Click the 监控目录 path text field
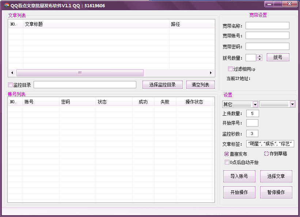Viewport: 300px width, 217px height. [x=85, y=85]
